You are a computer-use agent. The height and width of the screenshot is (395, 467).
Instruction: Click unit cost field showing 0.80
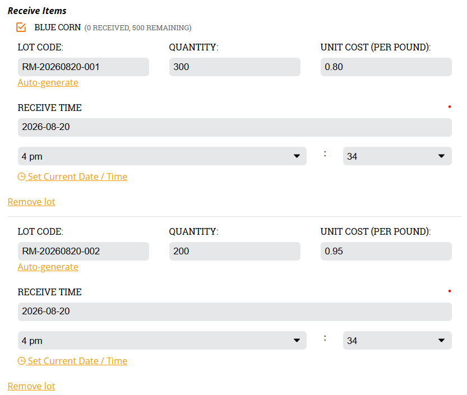(386, 67)
